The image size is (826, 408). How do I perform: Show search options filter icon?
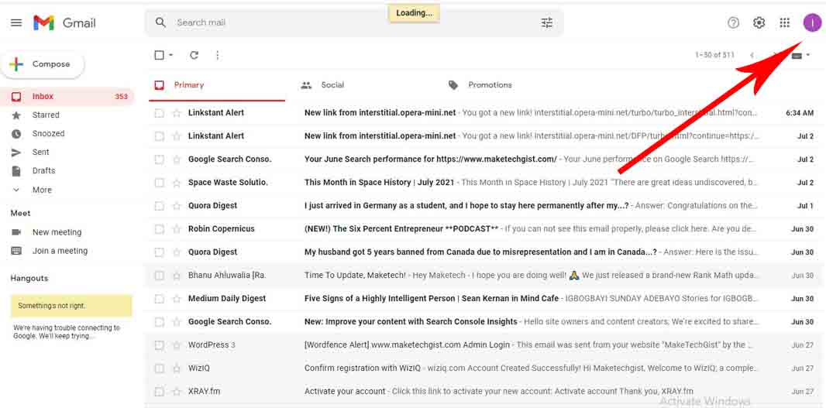click(547, 23)
